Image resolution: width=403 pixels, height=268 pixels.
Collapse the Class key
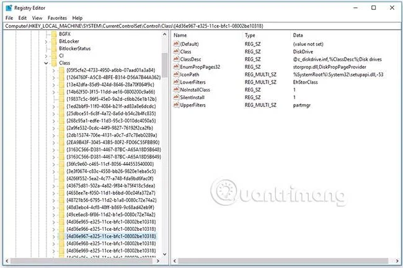[x=46, y=63]
